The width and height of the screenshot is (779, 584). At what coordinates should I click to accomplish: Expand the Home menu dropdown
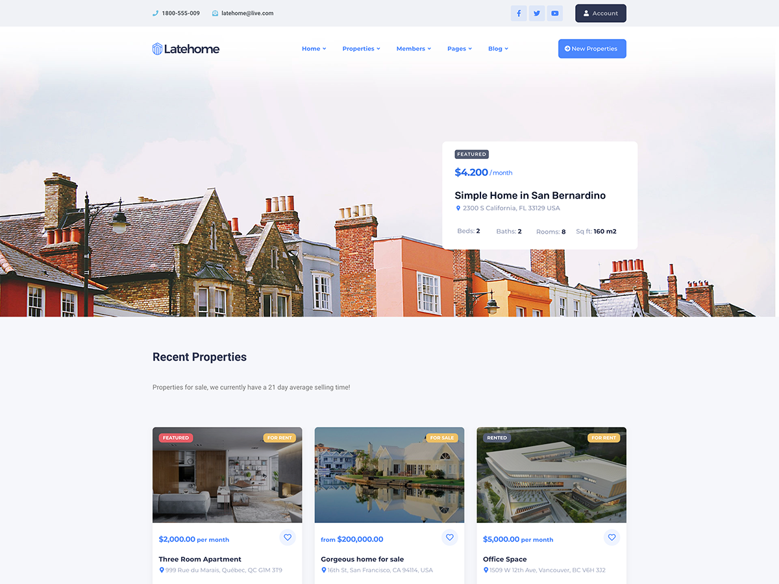coord(314,49)
